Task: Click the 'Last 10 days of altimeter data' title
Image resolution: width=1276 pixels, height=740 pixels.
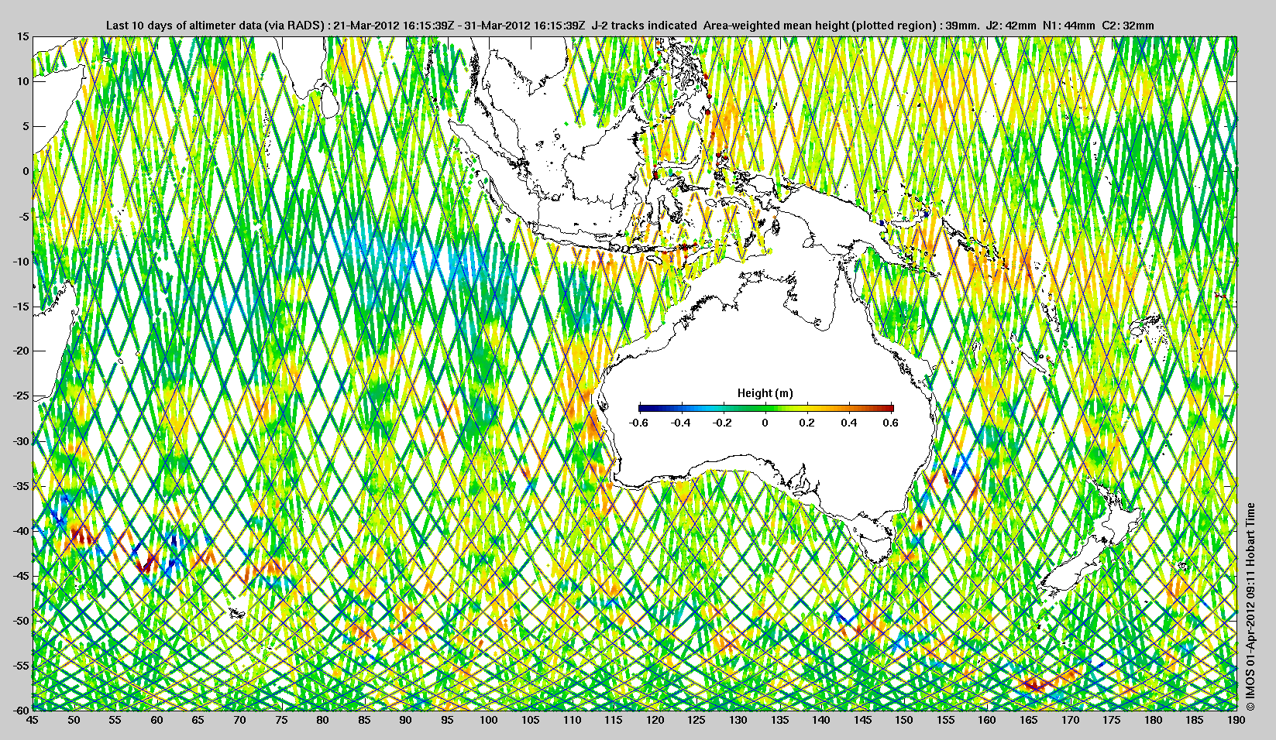Action: tap(183, 26)
